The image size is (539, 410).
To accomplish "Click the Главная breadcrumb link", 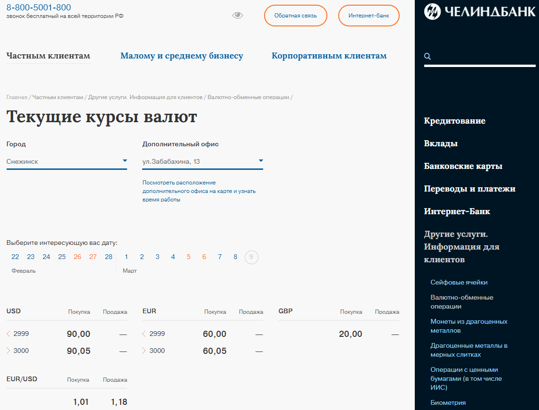I will pos(17,97).
